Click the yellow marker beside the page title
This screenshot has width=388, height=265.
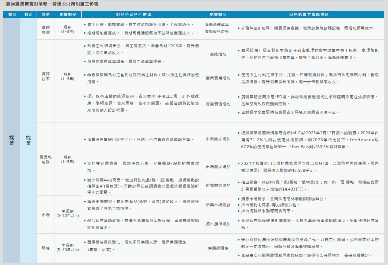point(4,4)
